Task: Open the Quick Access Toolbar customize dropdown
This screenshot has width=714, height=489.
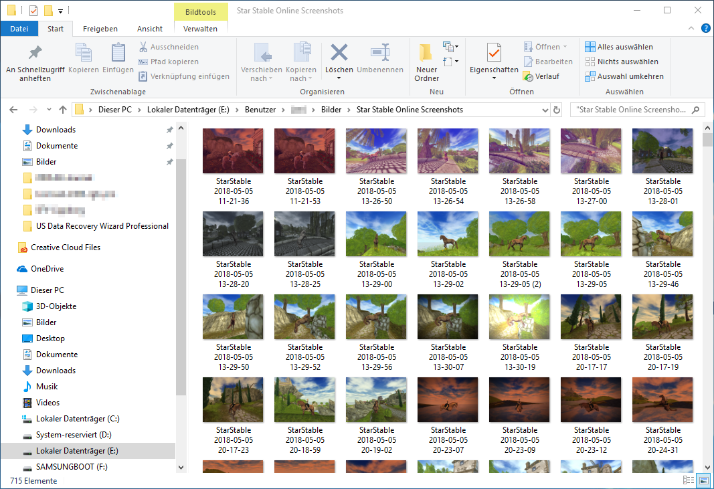Action: pyautogui.click(x=61, y=11)
